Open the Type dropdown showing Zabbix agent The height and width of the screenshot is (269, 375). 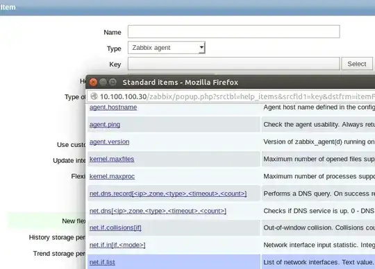tap(167, 48)
